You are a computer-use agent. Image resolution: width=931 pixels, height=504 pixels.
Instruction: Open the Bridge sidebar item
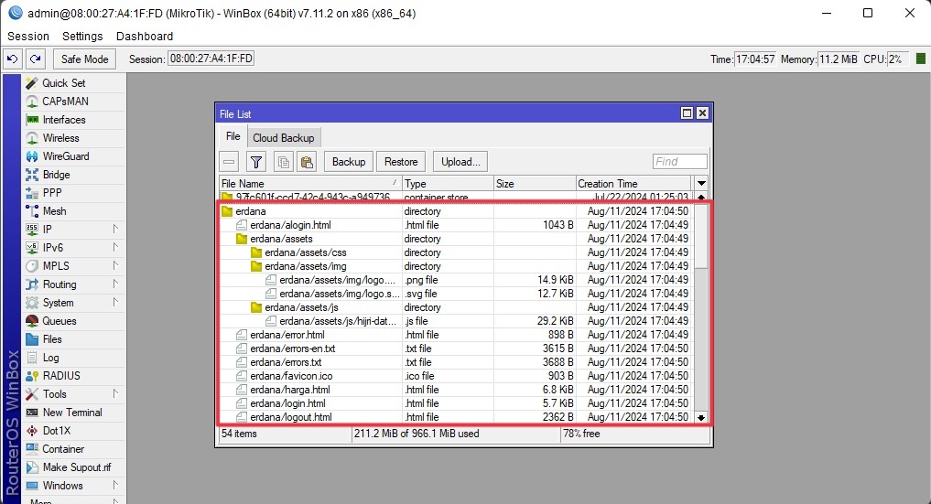55,175
